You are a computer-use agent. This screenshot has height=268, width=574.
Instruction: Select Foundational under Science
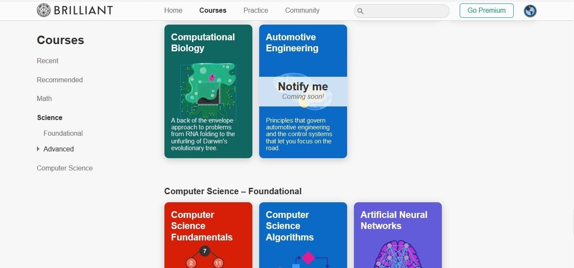(x=63, y=133)
